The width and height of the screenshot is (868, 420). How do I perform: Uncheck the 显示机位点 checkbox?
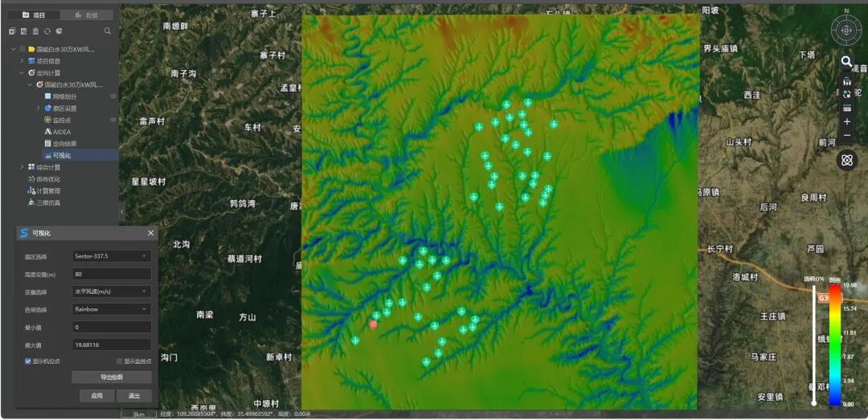coord(28,361)
